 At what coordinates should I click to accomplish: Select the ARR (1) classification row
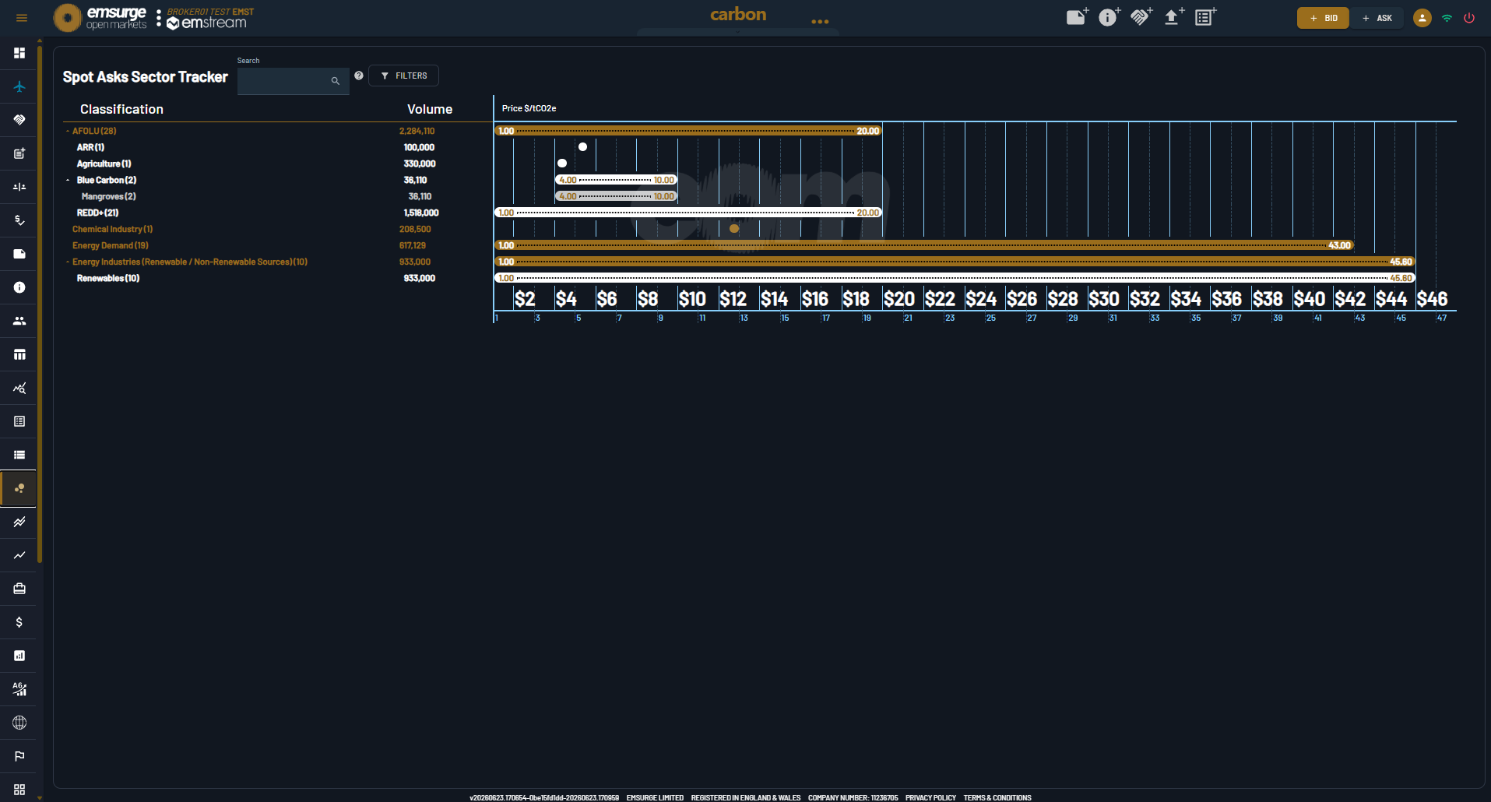click(x=90, y=147)
